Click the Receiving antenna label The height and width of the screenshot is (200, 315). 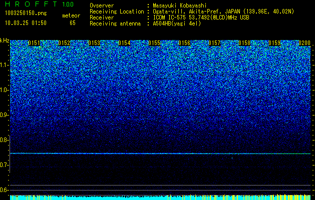point(115,23)
